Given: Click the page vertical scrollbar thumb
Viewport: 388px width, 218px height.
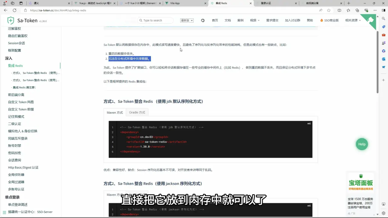Looking at the screenshot, I should [x=378, y=62].
